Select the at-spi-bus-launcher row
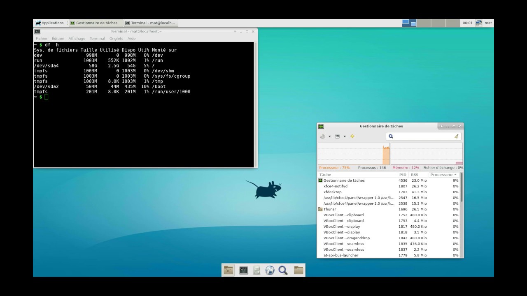Image resolution: width=527 pixels, height=296 pixels. (388, 255)
